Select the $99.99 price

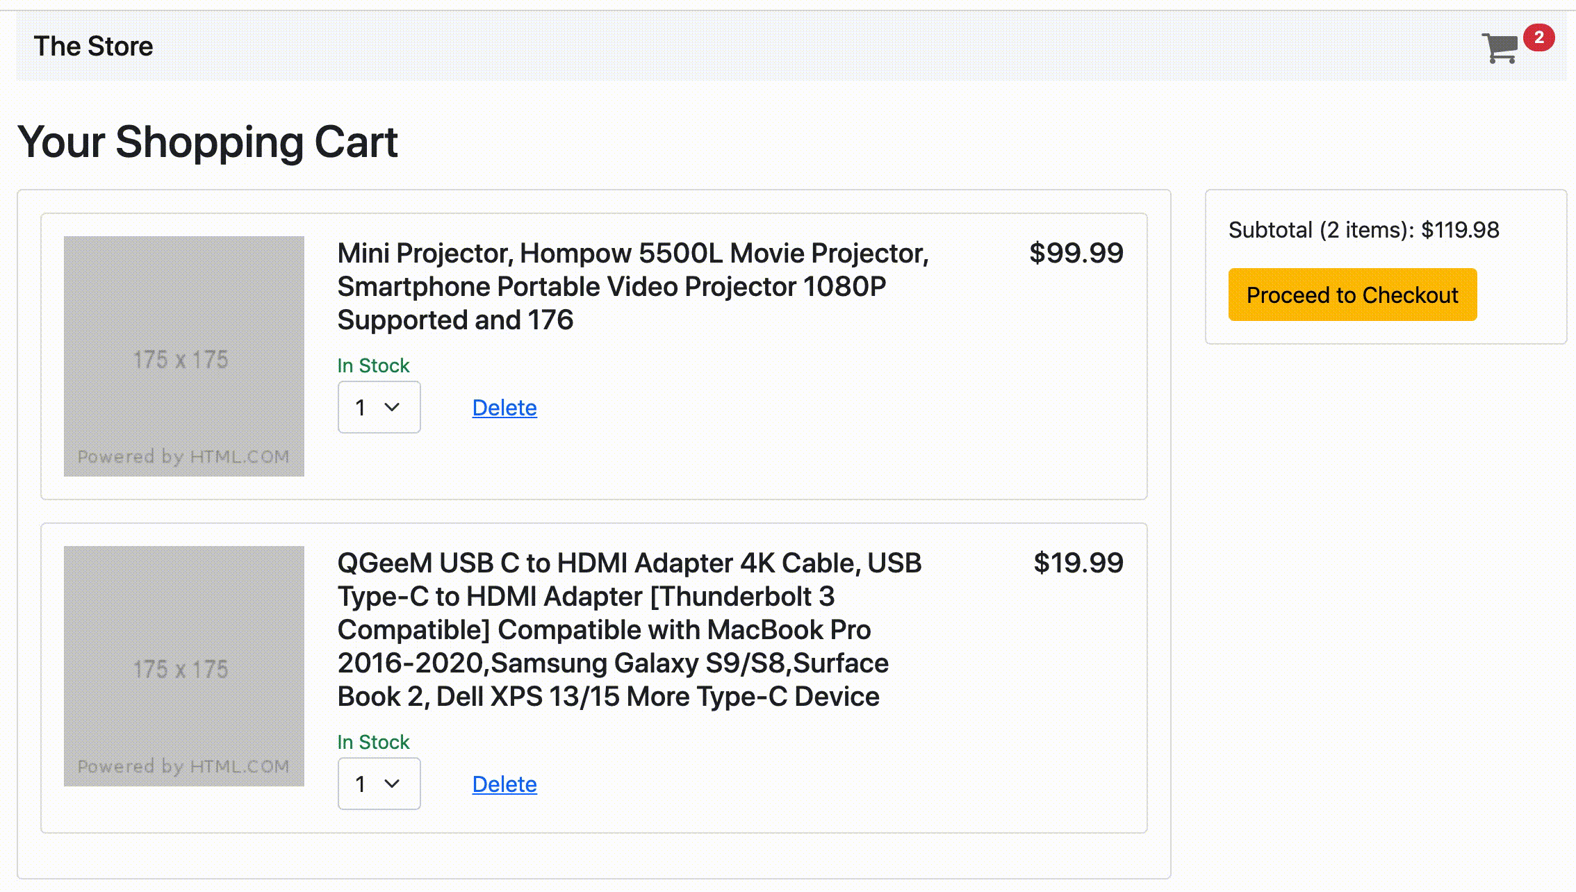pos(1076,253)
